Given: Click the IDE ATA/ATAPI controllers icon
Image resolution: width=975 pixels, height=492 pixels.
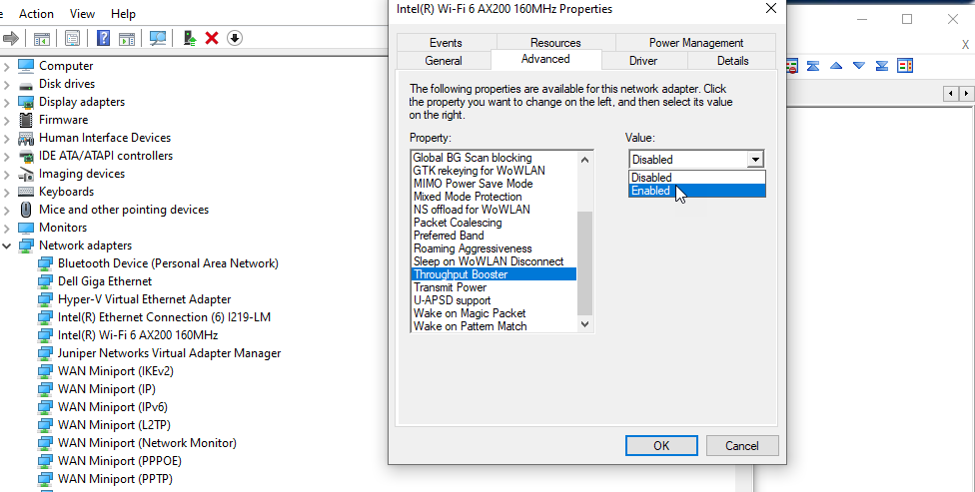Looking at the screenshot, I should coord(26,156).
